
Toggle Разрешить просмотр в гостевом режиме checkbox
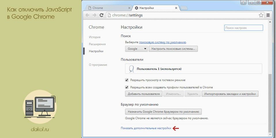(126, 80)
